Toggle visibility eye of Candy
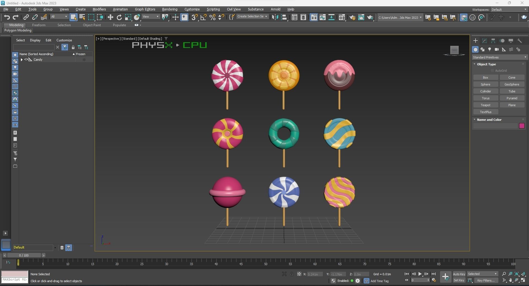Screen dimensions: 529x286 point(26,60)
